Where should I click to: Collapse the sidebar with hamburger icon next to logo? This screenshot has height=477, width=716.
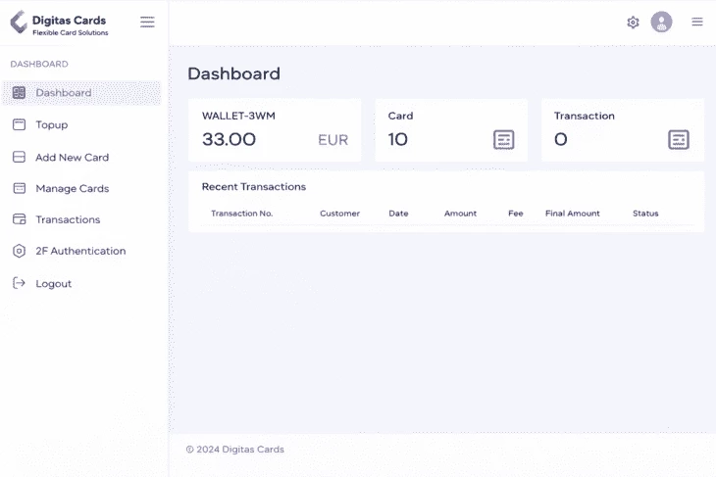pyautogui.click(x=147, y=22)
